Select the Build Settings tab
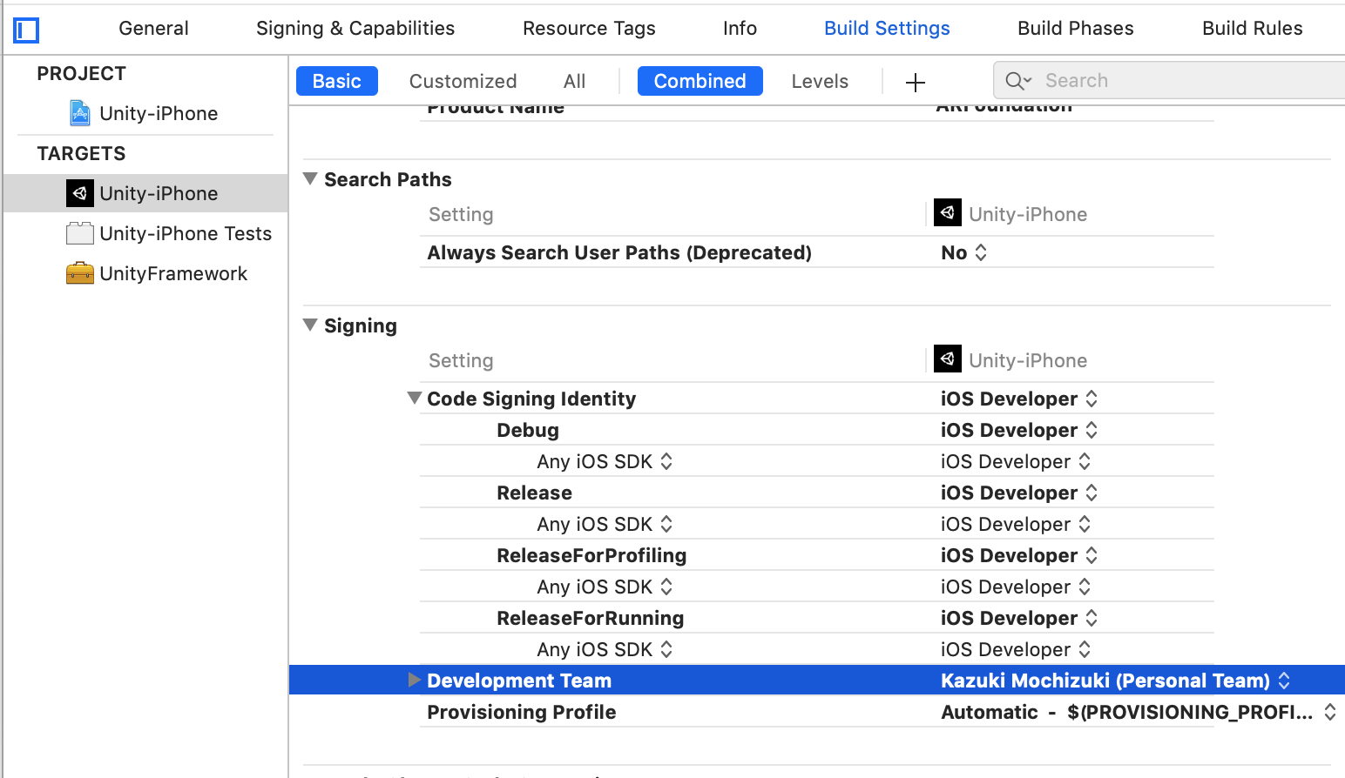 (887, 28)
